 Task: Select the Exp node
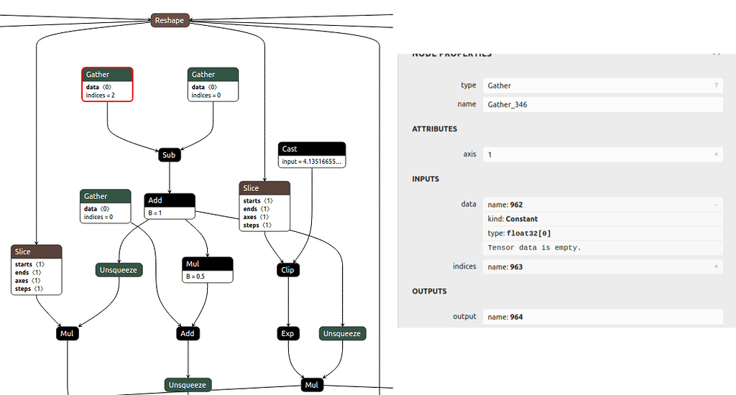point(287,333)
